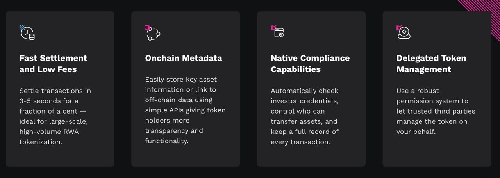The image size is (500, 178).
Task: Select the 'Native Compliance Capabilities' heading
Action: pyautogui.click(x=310, y=64)
